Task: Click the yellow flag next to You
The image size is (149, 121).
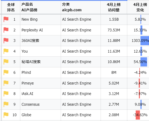Action: coord(6,51)
